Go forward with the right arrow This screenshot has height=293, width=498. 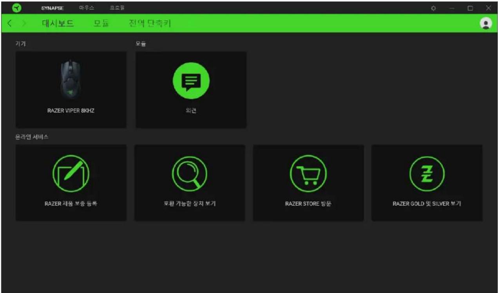(24, 24)
